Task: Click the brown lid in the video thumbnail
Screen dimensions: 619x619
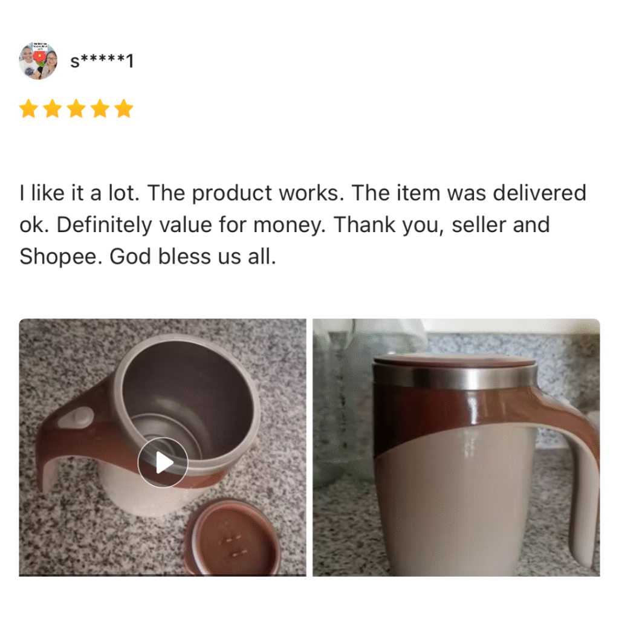Action: (x=233, y=537)
